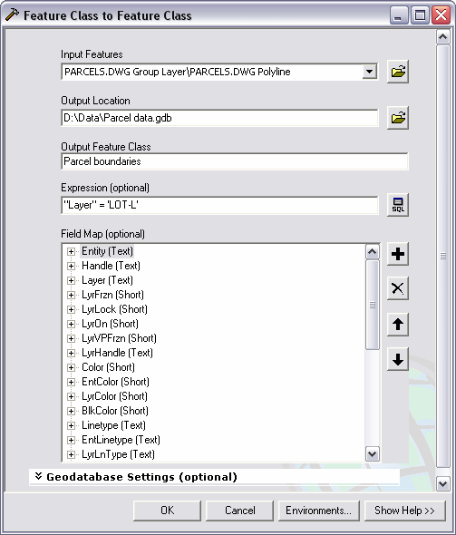Select Linetype (Text) in Field Map
This screenshot has height=535, width=456.
pyautogui.click(x=113, y=425)
